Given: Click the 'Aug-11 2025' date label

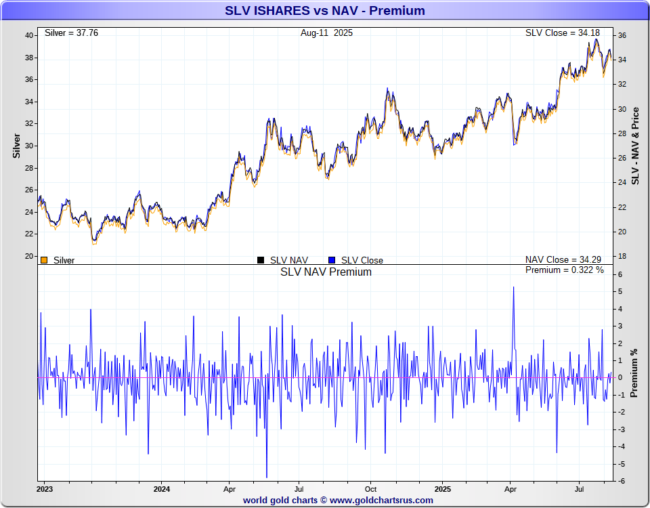Looking at the screenshot, I should 326,33.
